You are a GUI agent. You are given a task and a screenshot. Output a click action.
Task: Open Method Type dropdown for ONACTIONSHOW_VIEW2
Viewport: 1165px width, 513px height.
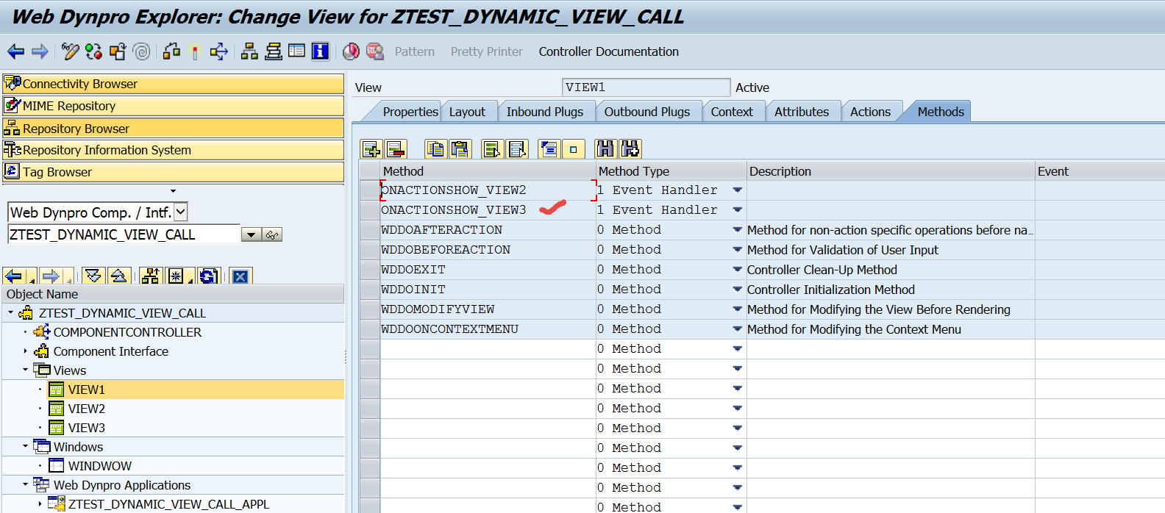click(737, 190)
